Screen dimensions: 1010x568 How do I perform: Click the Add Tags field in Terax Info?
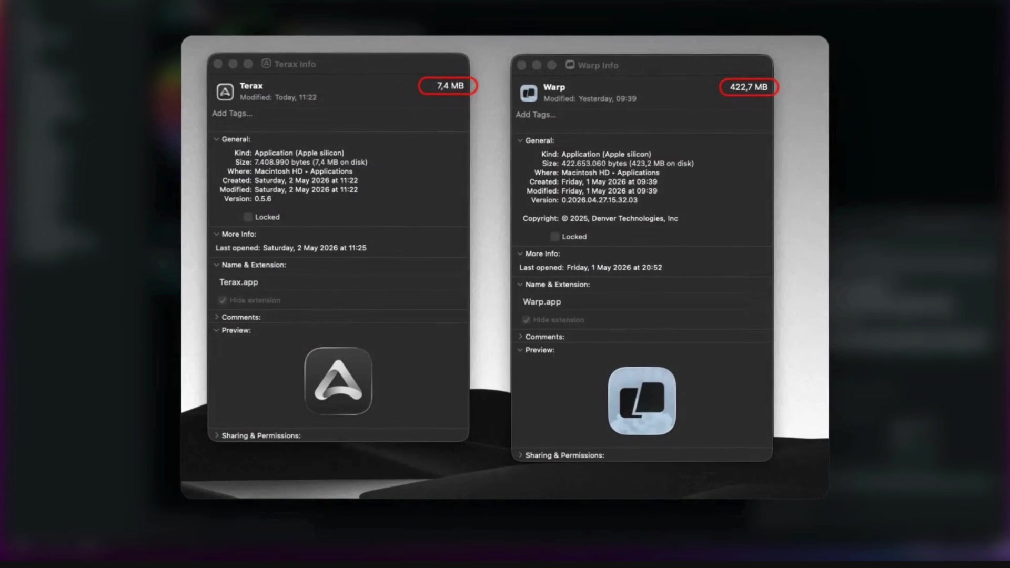point(338,114)
